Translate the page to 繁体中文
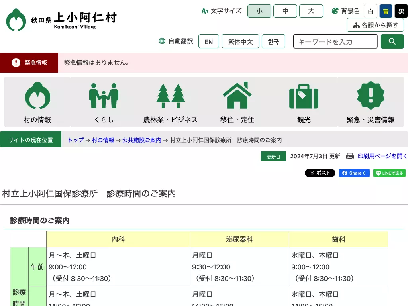Screen dimensions: 408x306 tap(240, 41)
